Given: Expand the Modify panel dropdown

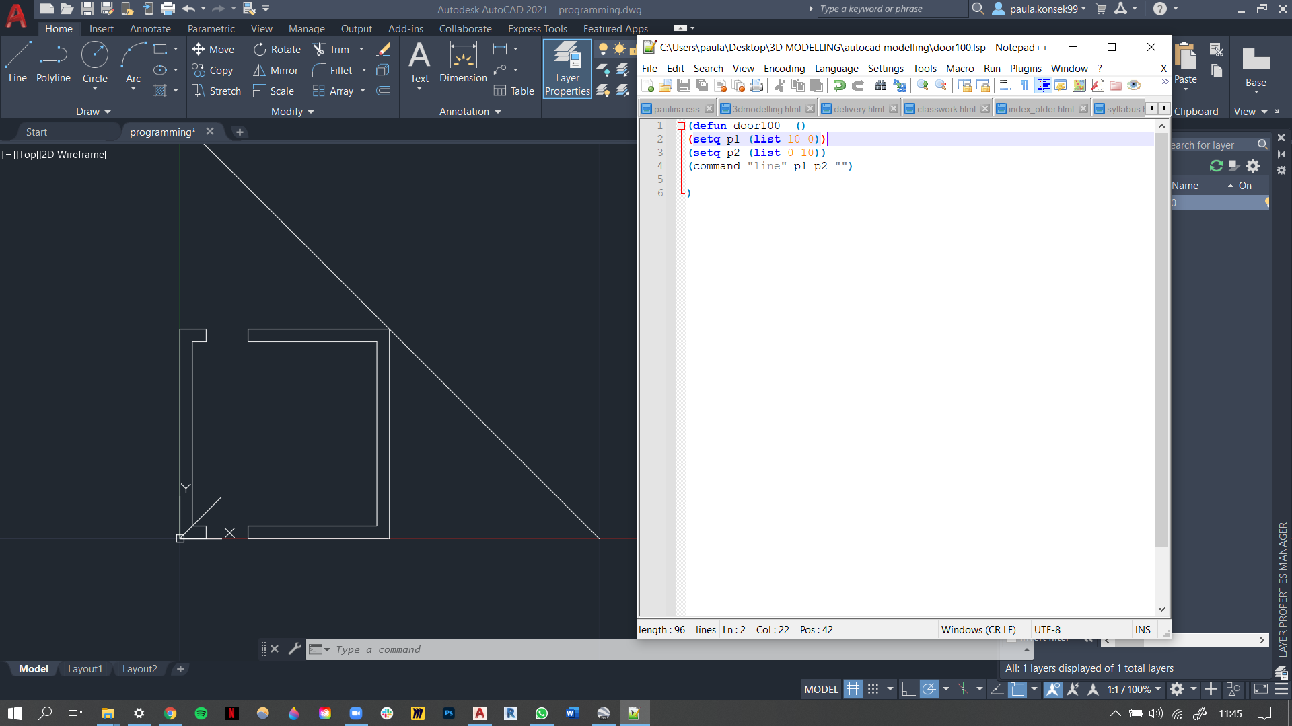Looking at the screenshot, I should (x=293, y=112).
